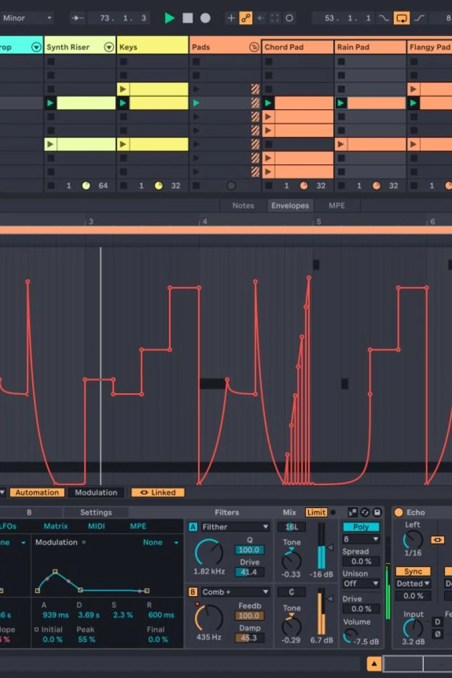Open the Minor scale dropdown
Image resolution: width=452 pixels, height=678 pixels.
pyautogui.click(x=27, y=18)
